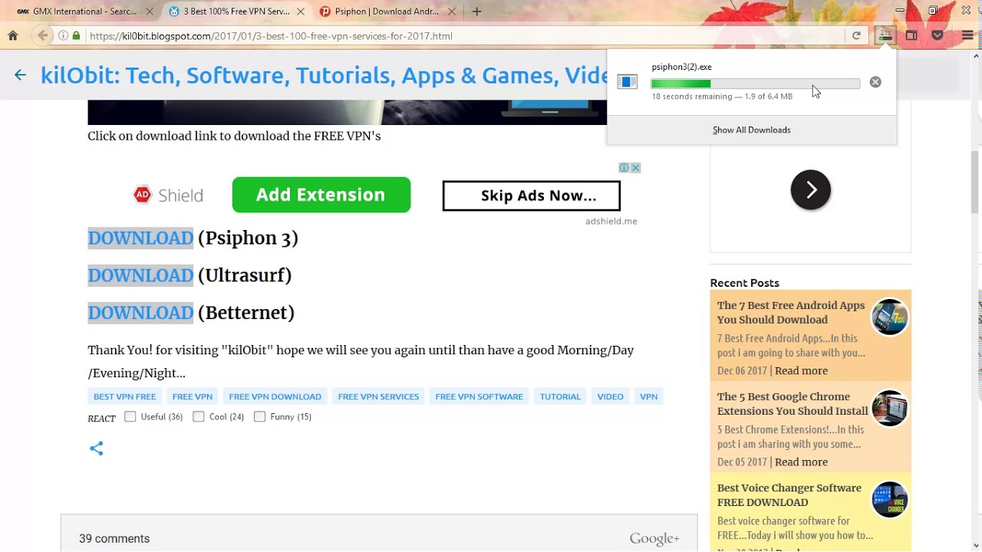This screenshot has width=982, height=552.
Task: Click the Google+ comments label
Action: pyautogui.click(x=654, y=539)
